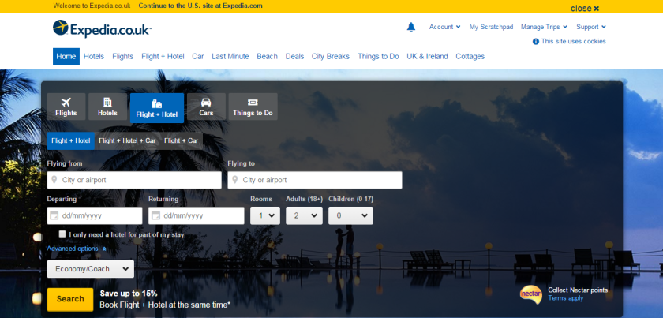Open the Adults (18+) dropdown
The image size is (663, 318).
pos(304,215)
